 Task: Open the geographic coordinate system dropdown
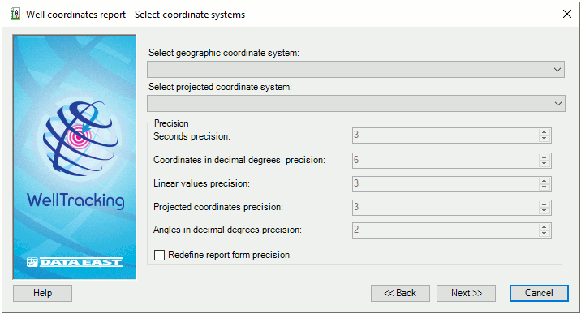click(x=355, y=70)
